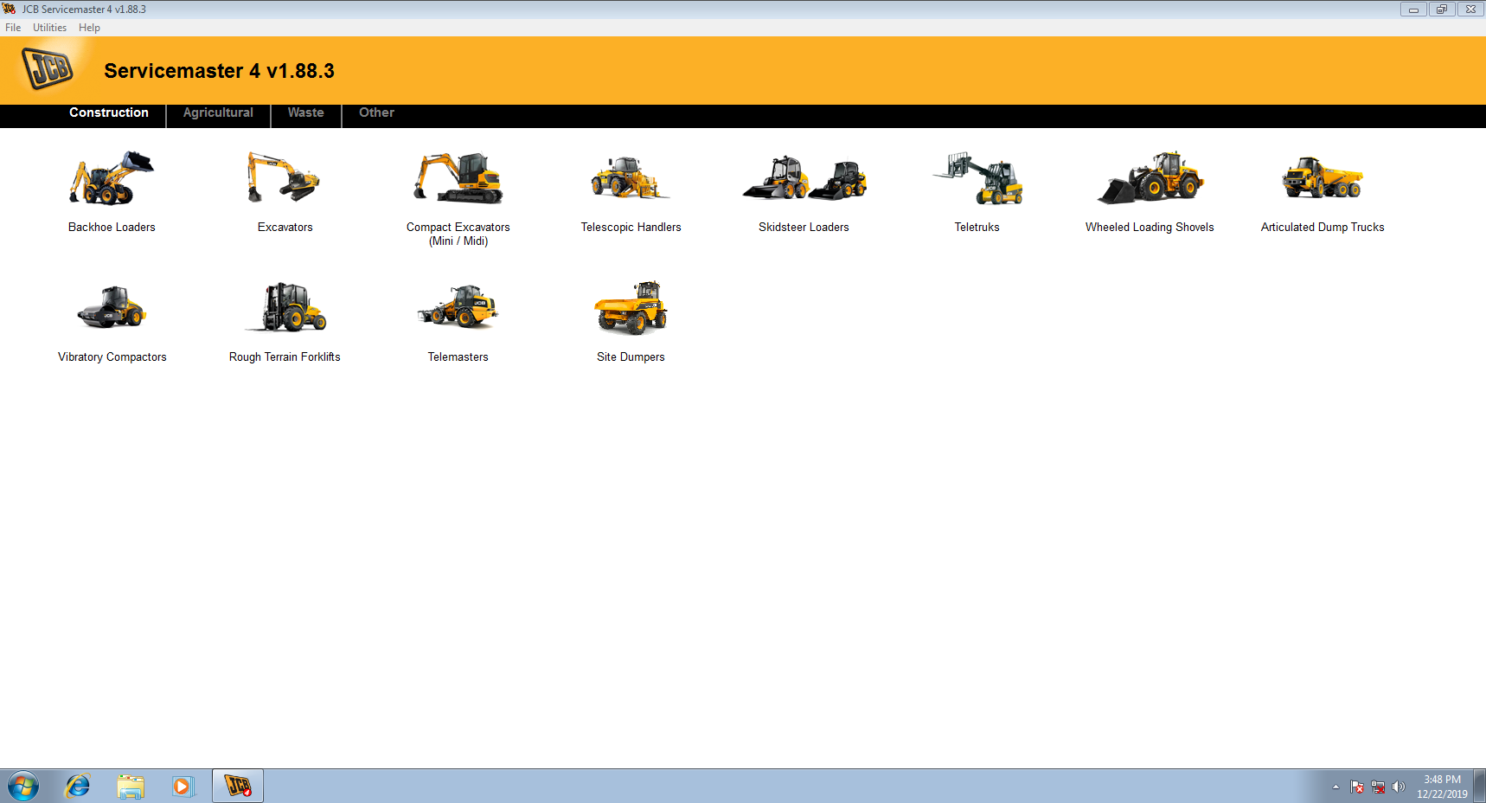
Task: Click the Show desktop button
Action: coord(1480,787)
